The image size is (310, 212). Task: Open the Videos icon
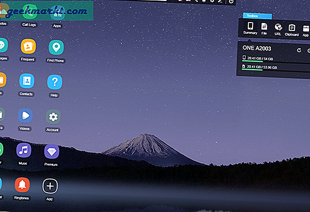click(x=25, y=116)
